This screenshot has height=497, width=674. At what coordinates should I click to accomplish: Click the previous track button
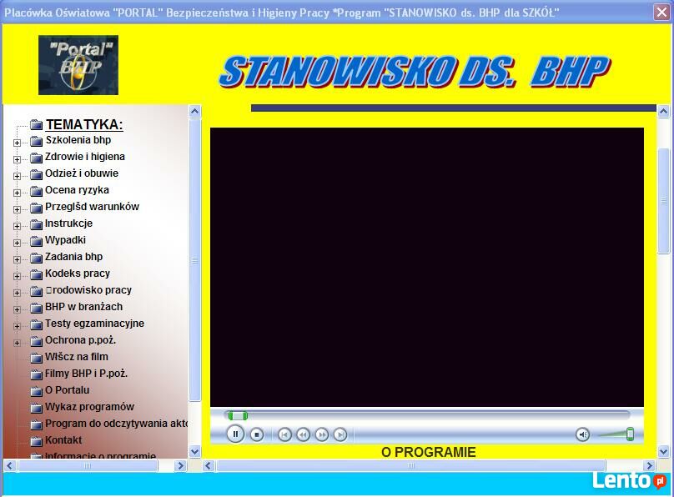click(x=284, y=434)
